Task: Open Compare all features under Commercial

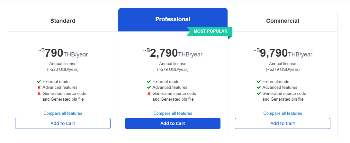Action: click(x=283, y=114)
